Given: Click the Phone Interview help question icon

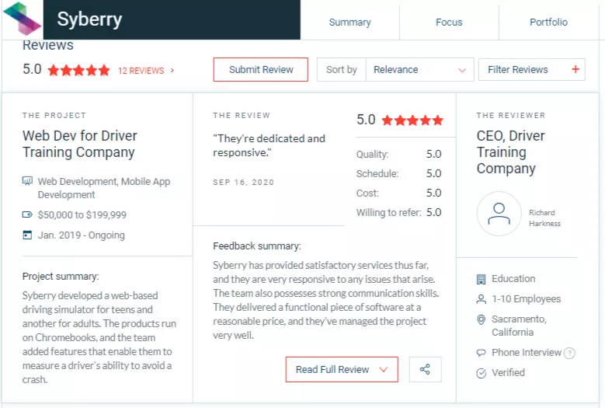Looking at the screenshot, I should pos(569,353).
